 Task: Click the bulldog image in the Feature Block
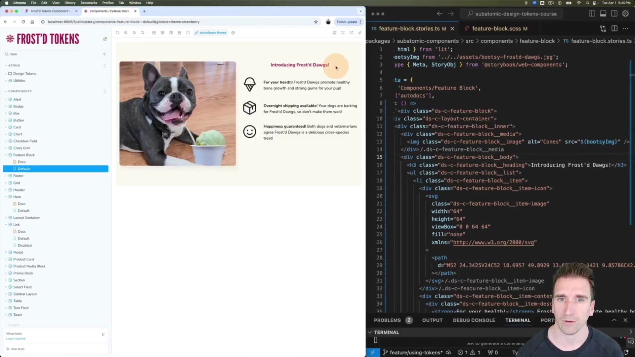pos(178,113)
